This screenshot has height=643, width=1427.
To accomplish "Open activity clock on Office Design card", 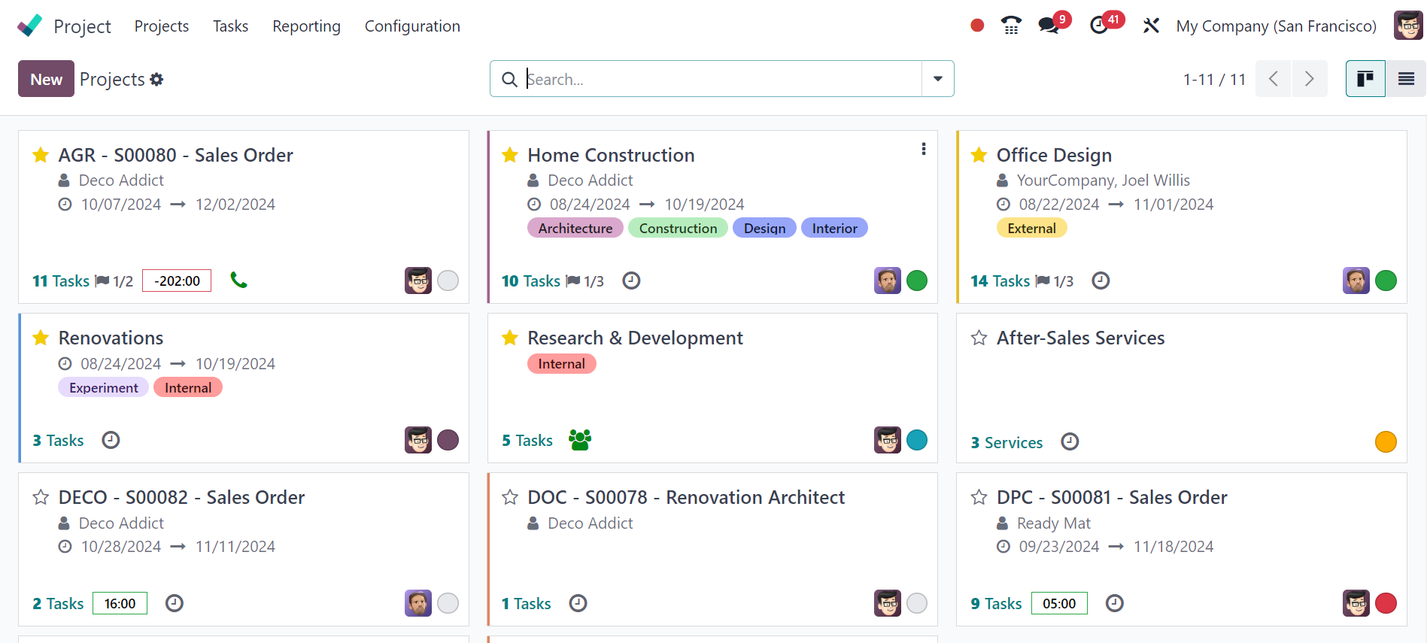I will click(x=1101, y=281).
